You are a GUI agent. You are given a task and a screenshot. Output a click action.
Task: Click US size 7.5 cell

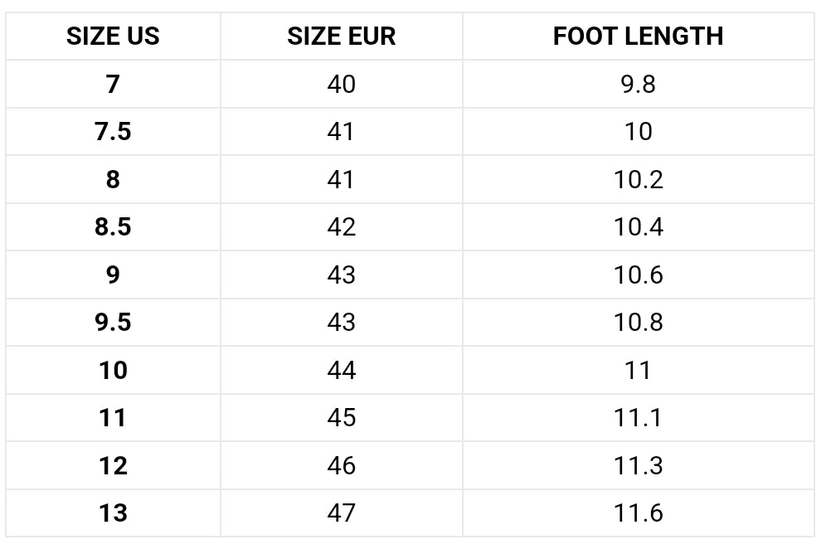[113, 132]
